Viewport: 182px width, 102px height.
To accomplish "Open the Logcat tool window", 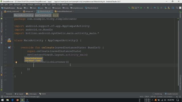I will (19, 94).
